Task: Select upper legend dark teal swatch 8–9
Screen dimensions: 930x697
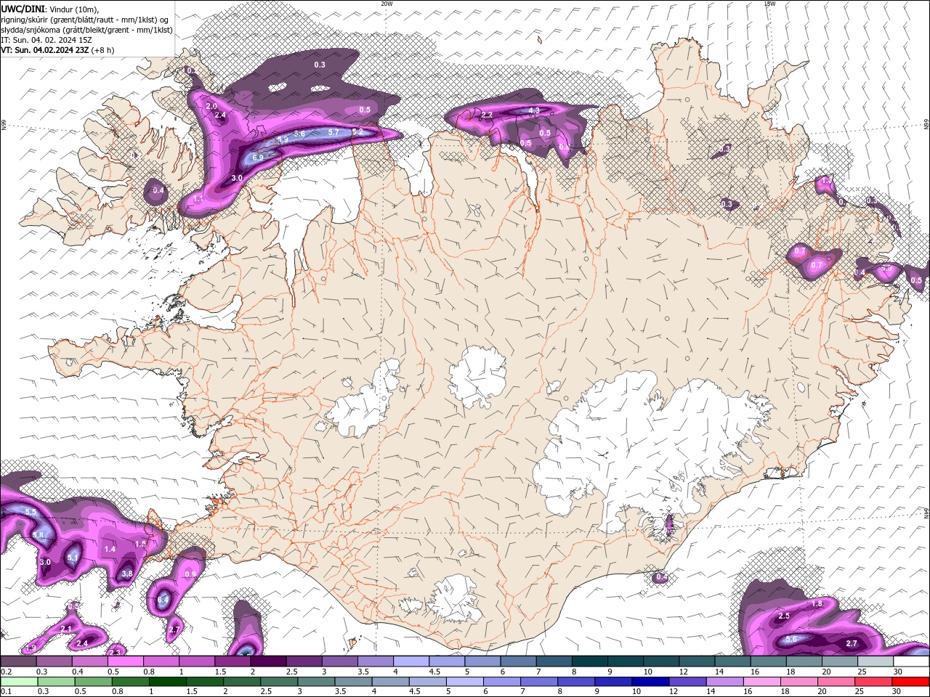Action: [589, 661]
